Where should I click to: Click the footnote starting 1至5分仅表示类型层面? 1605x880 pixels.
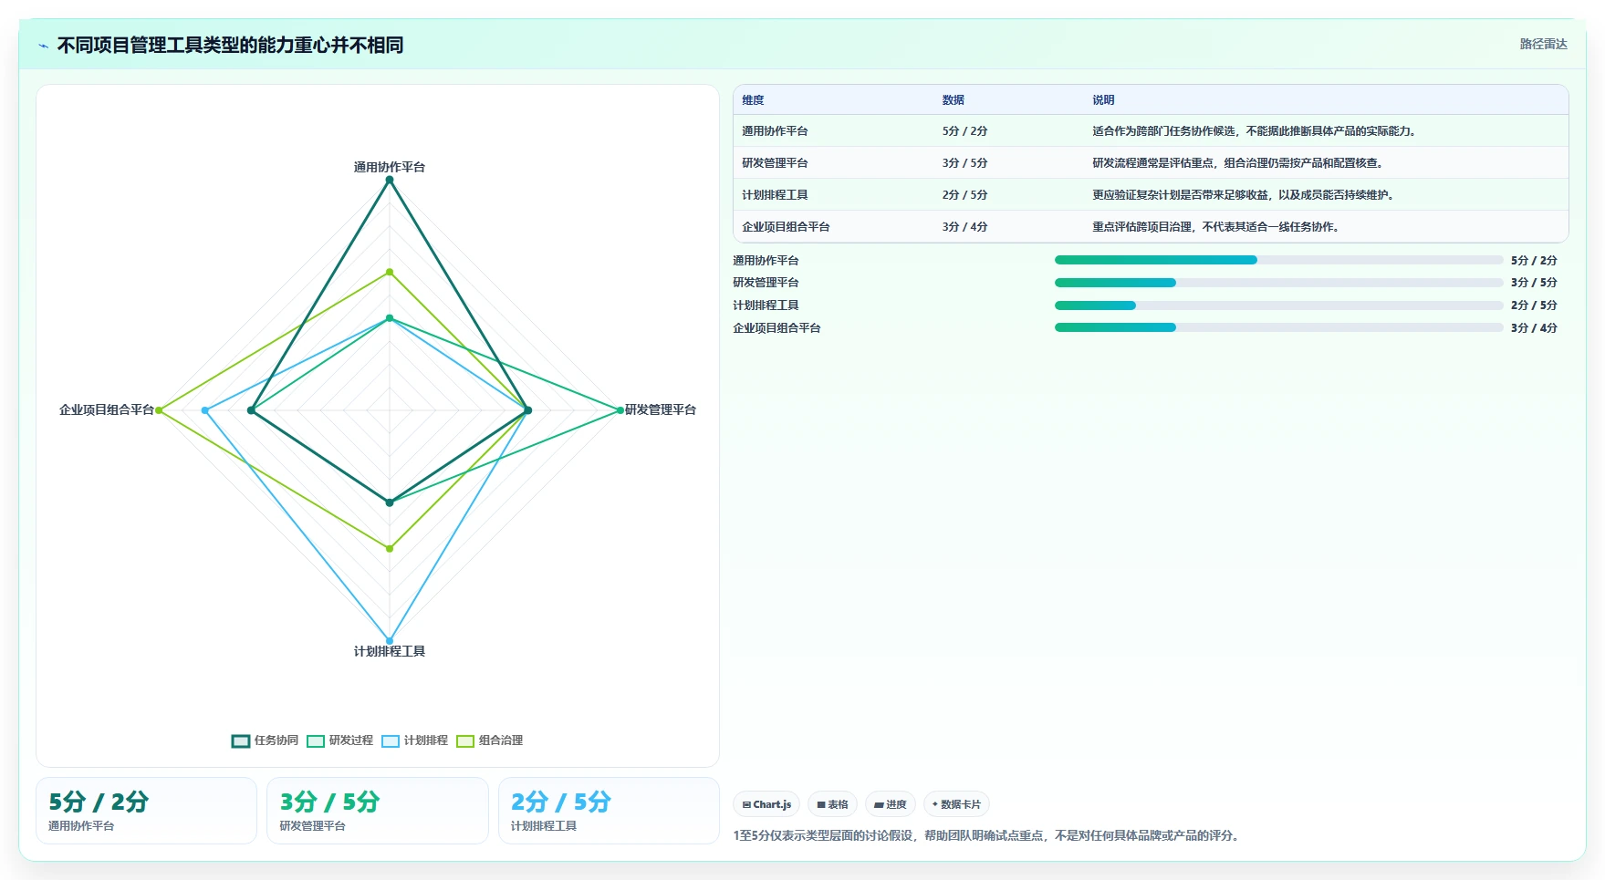coord(985,835)
